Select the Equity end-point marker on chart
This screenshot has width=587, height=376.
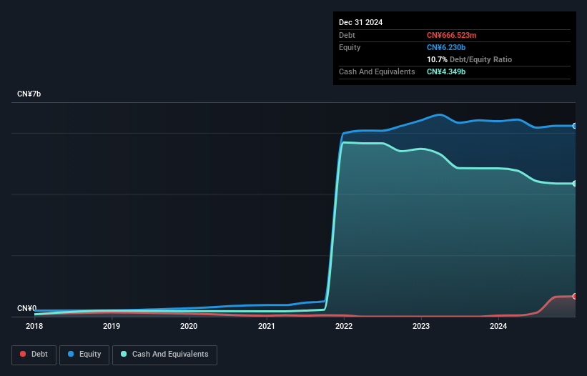pos(575,126)
